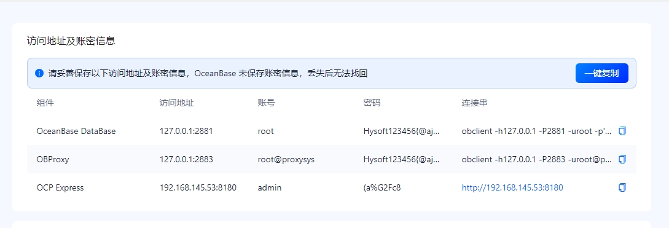Click the 访问地址及账密信息 heading
This screenshot has height=228, width=669.
[x=71, y=41]
